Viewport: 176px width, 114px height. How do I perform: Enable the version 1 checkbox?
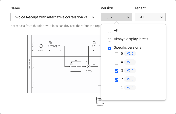click(116, 88)
